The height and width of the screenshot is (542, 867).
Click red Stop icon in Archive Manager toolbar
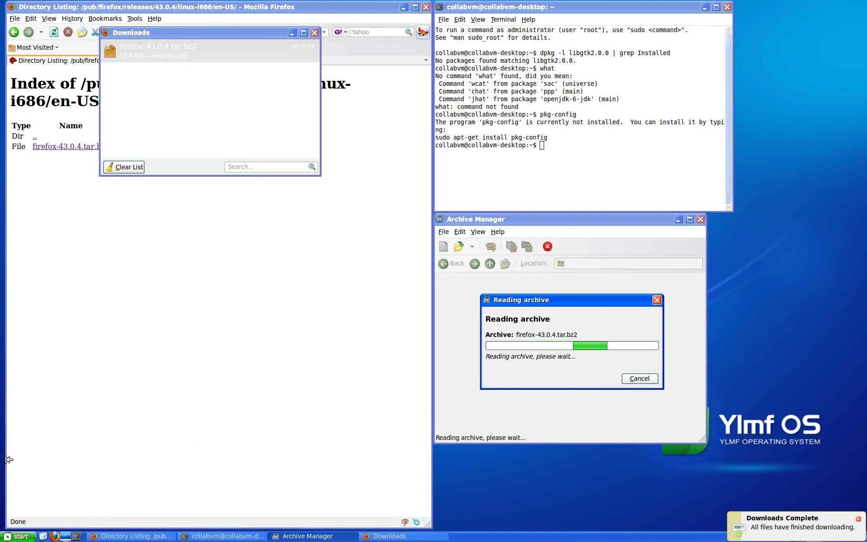547,247
